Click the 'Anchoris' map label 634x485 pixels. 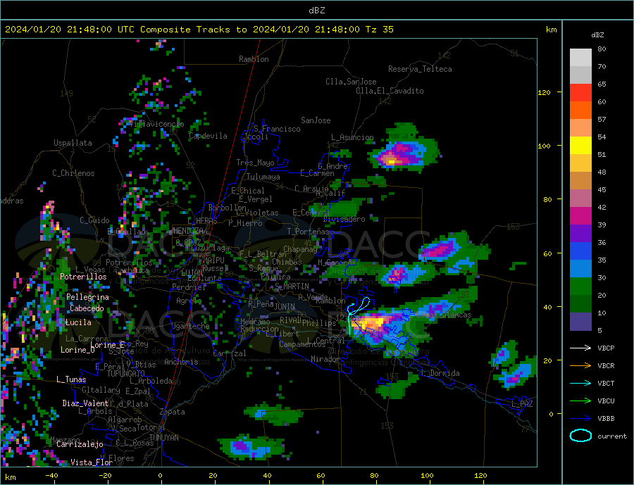pyautogui.click(x=182, y=362)
